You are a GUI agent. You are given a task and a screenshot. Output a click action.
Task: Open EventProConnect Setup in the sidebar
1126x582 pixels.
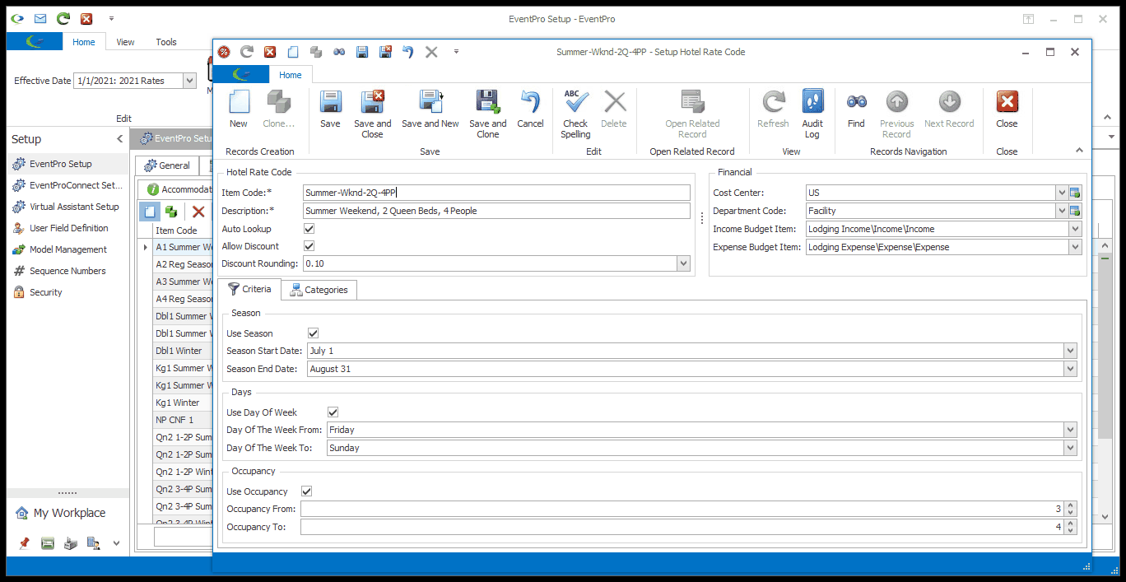pyautogui.click(x=67, y=185)
